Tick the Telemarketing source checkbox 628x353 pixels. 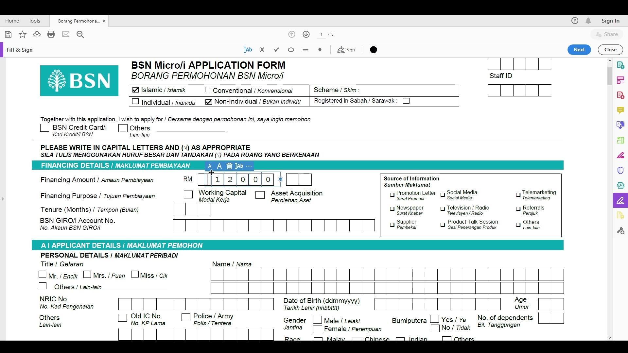[518, 195]
